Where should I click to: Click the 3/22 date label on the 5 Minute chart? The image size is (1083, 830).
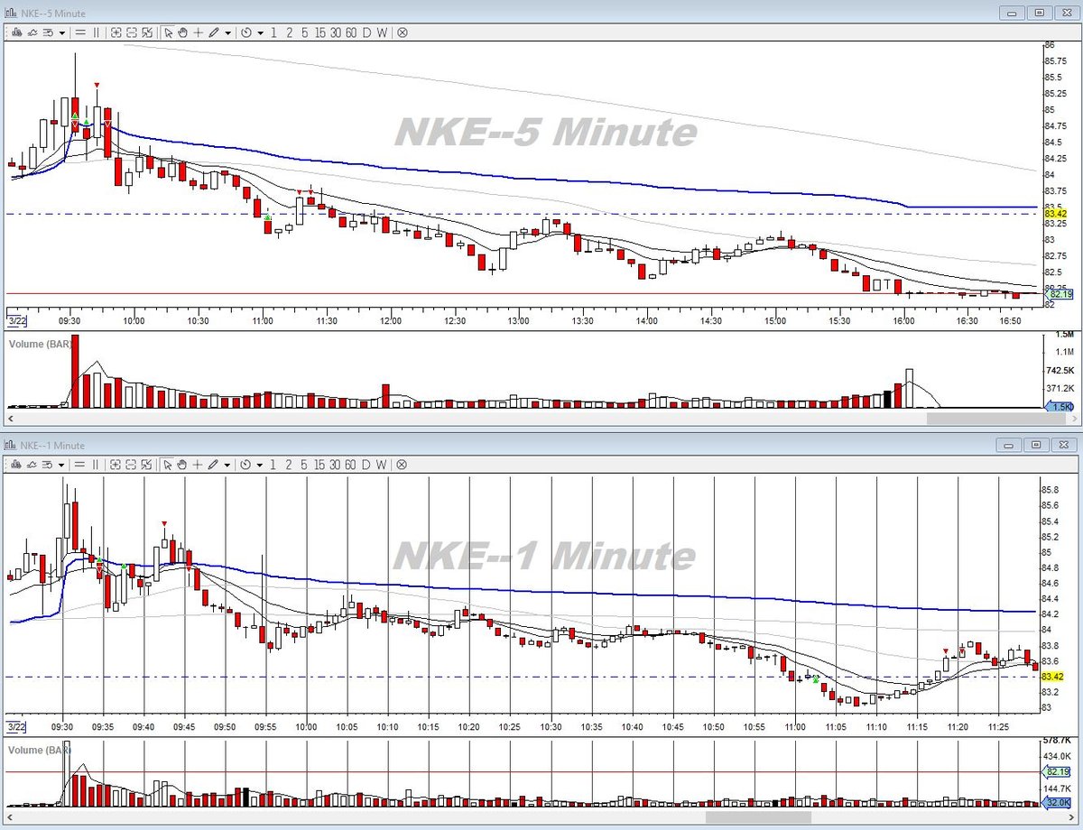click(x=15, y=319)
